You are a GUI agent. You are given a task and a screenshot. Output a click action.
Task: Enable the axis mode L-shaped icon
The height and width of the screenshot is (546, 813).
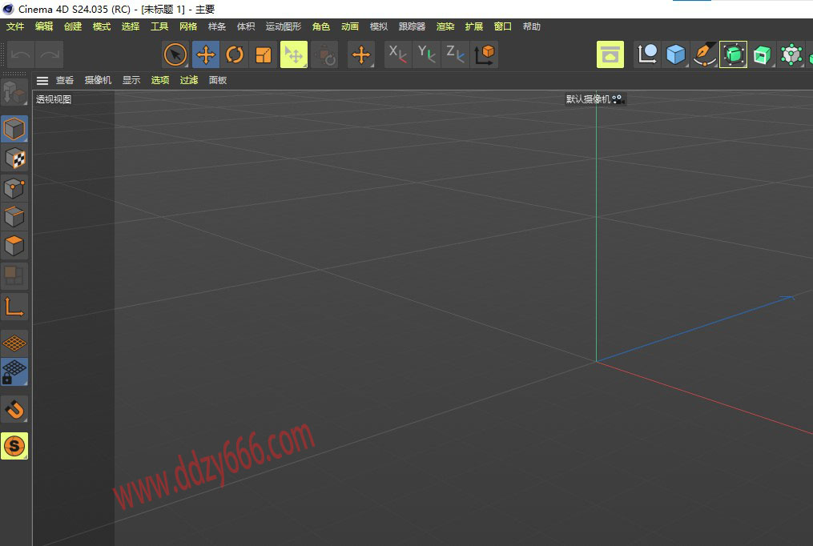[x=14, y=307]
